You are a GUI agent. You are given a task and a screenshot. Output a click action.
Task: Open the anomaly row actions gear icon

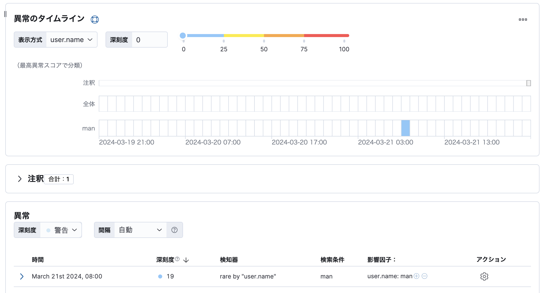484,276
